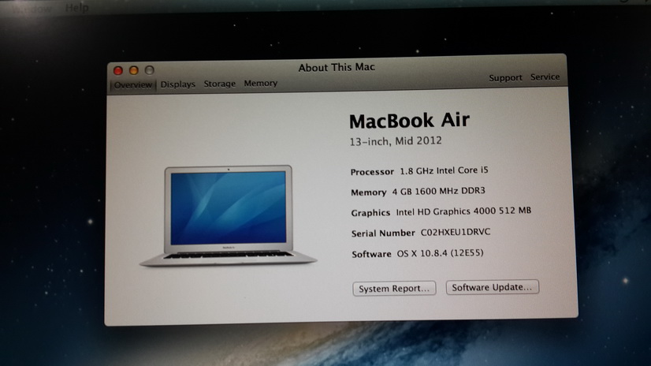This screenshot has width=651, height=366.
Task: Open the Storage tab
Action: [219, 84]
